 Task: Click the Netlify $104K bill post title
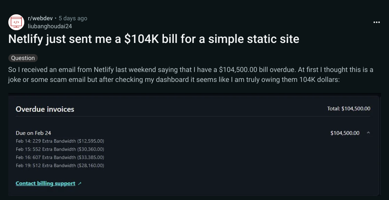[x=154, y=40]
